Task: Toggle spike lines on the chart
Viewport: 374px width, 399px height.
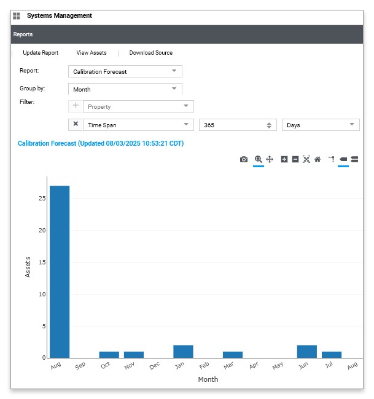Action: pos(332,160)
